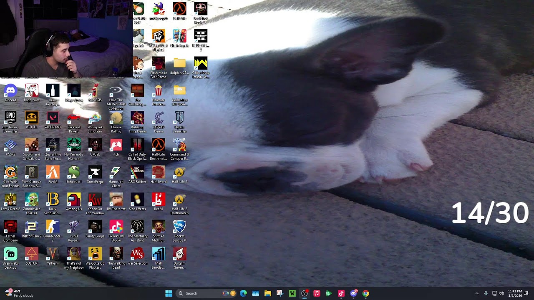Image resolution: width=534 pixels, height=300 pixels.
Task: Launch the Lethal Company shortcut
Action: (10, 231)
